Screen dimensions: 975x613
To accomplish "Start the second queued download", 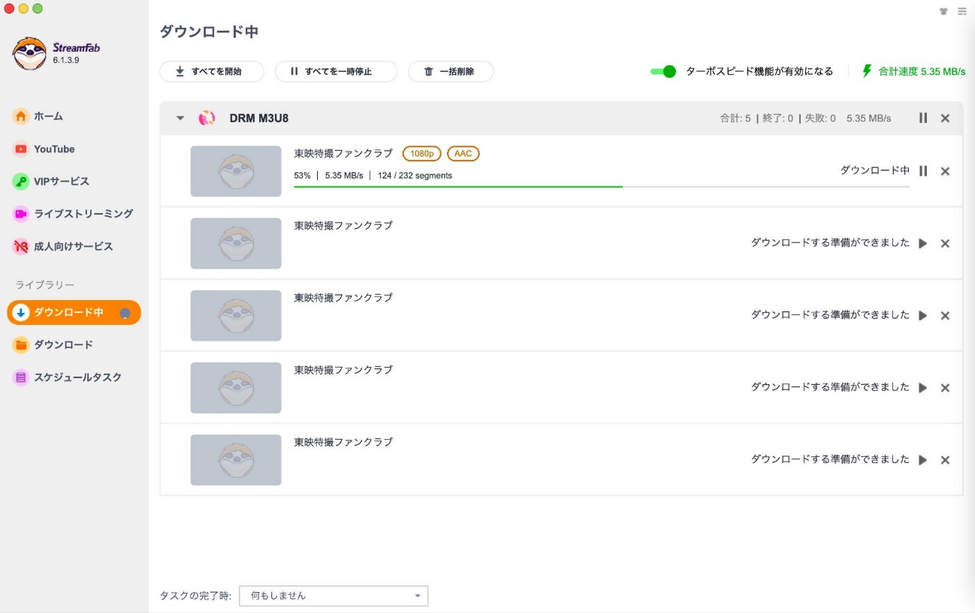I will [923, 315].
